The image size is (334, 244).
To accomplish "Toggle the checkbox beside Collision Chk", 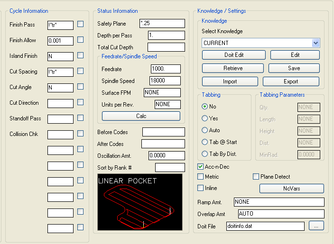I will click(x=80, y=134).
